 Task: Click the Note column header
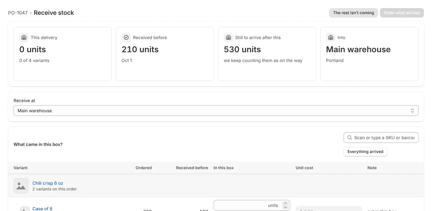tap(372, 168)
